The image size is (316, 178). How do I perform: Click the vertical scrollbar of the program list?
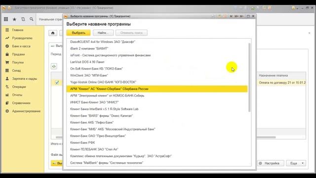pos(249,78)
